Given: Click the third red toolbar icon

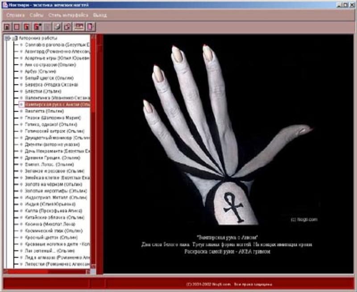Looking at the screenshot, I should [26, 27].
